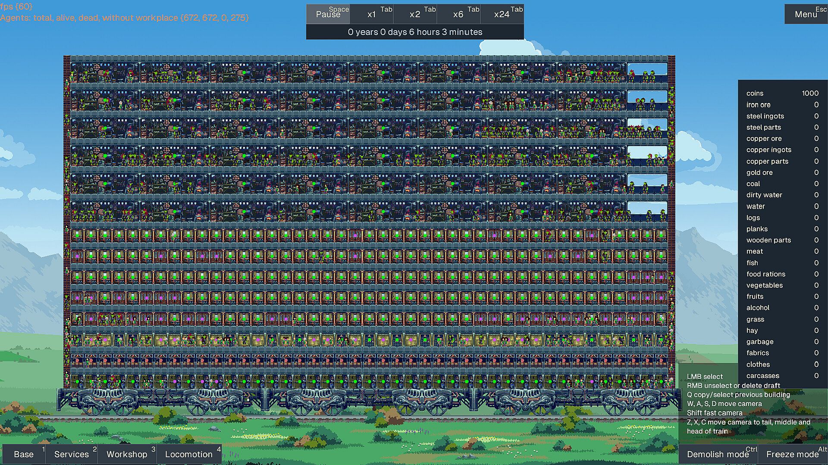Click the fruits resource row

(782, 296)
